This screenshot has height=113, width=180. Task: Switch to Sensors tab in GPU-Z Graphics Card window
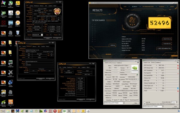coord(114,63)
